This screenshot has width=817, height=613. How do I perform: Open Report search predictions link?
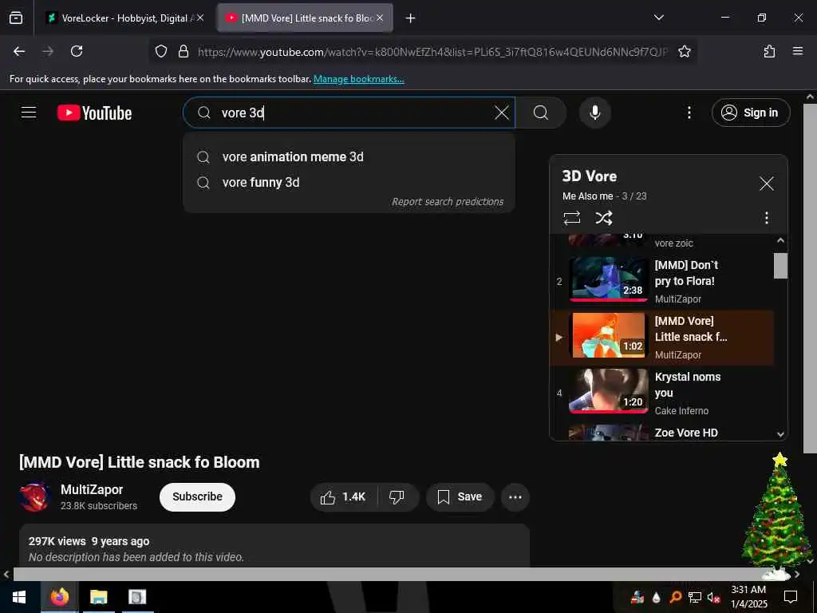(448, 202)
